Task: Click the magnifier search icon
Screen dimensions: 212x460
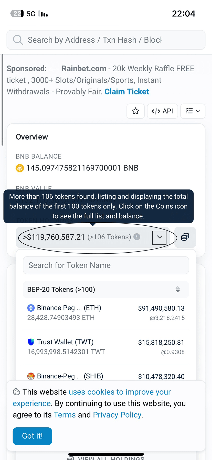Action: pos(18,40)
